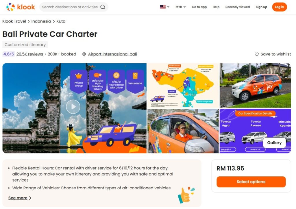Open the country flag dropdown
Image resolution: width=296 pixels, height=209 pixels.
tap(165, 7)
